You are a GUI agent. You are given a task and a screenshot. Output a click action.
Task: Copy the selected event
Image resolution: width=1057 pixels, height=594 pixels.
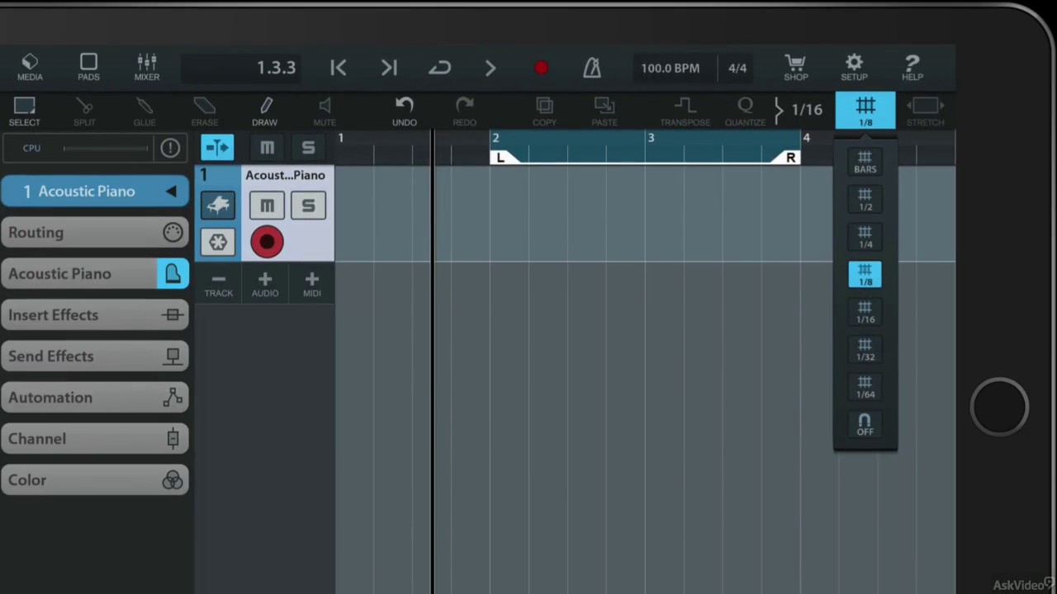[544, 111]
